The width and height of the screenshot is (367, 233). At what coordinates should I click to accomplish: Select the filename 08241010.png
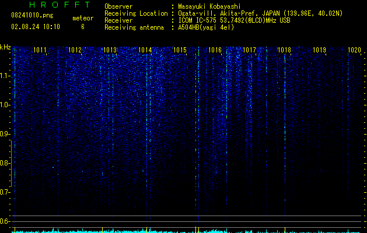pyautogui.click(x=32, y=15)
